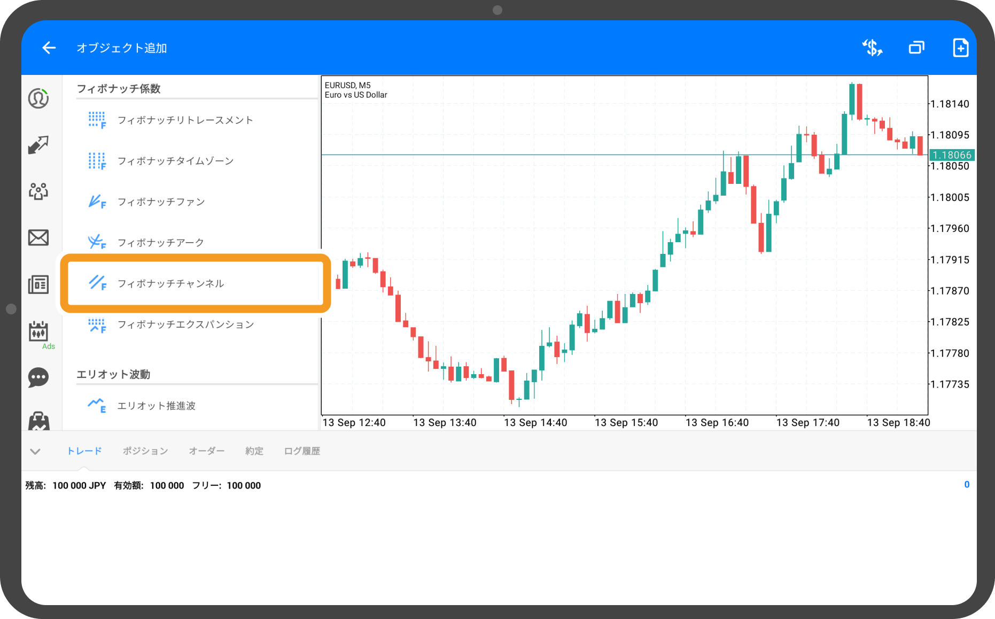The image size is (995, 619).
Task: Open the account profile sidebar icon
Action: click(x=38, y=98)
